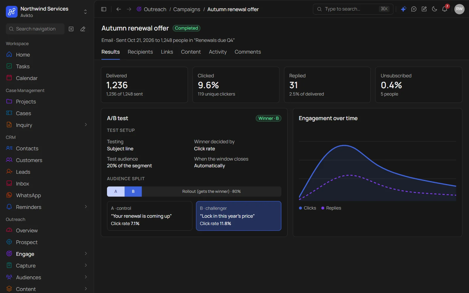Click segment B in audience split bar
The width and height of the screenshot is (469, 293).
tap(133, 191)
